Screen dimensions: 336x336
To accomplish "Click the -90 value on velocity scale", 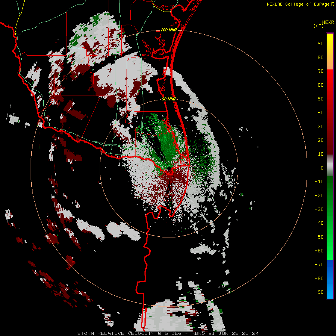I will point(319,292).
